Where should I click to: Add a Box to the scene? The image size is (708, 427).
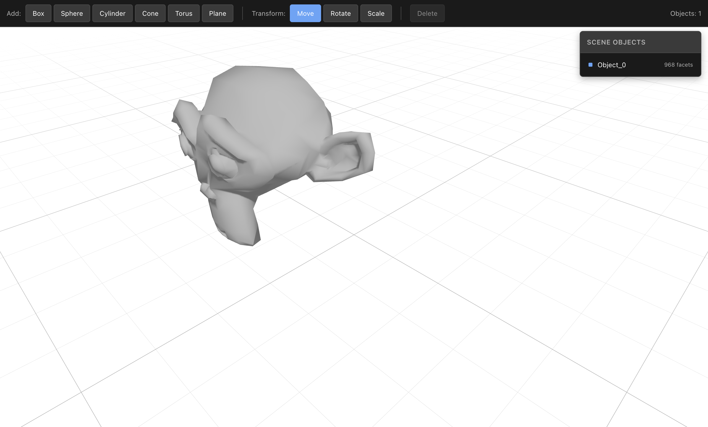pyautogui.click(x=38, y=13)
